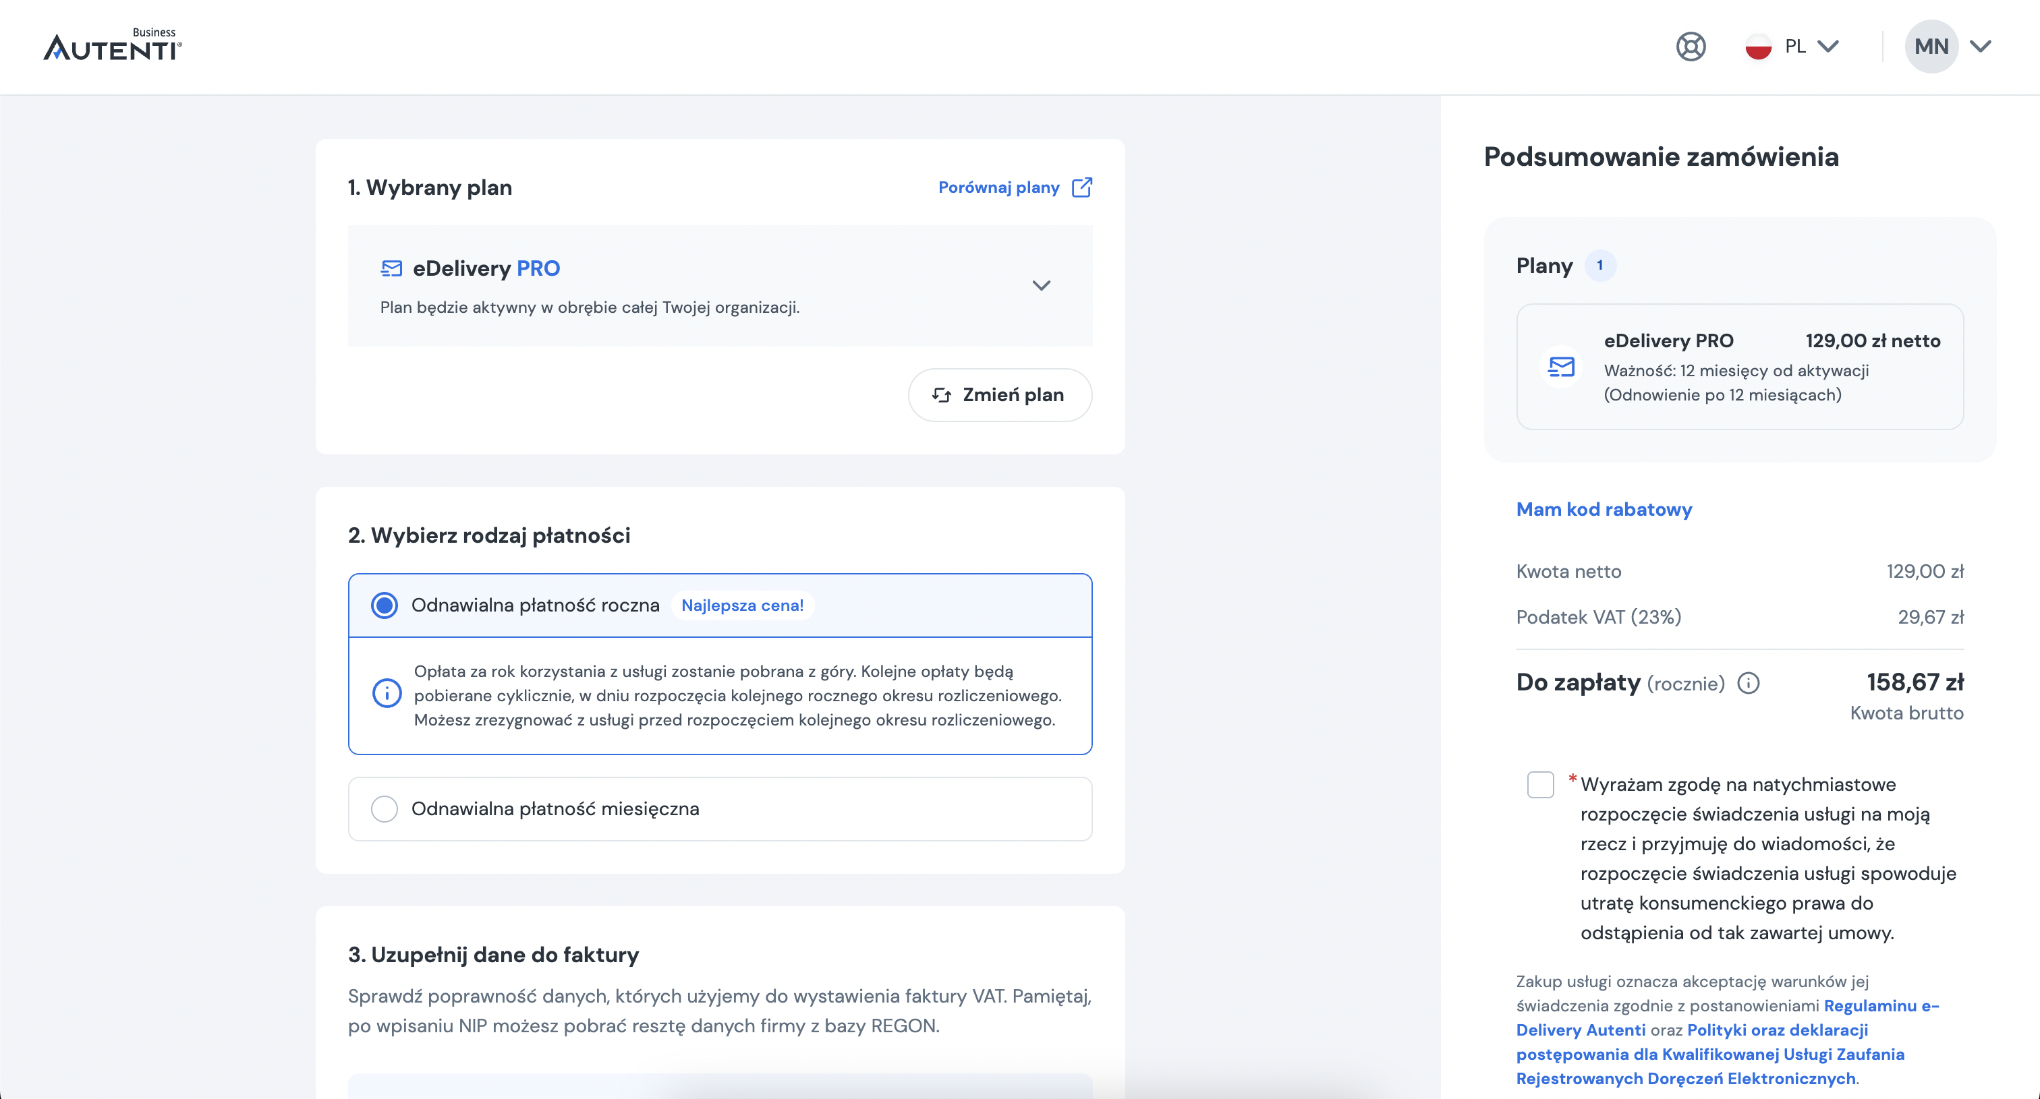Open the help lifebuoy icon
The height and width of the screenshot is (1099, 2040).
click(1691, 47)
